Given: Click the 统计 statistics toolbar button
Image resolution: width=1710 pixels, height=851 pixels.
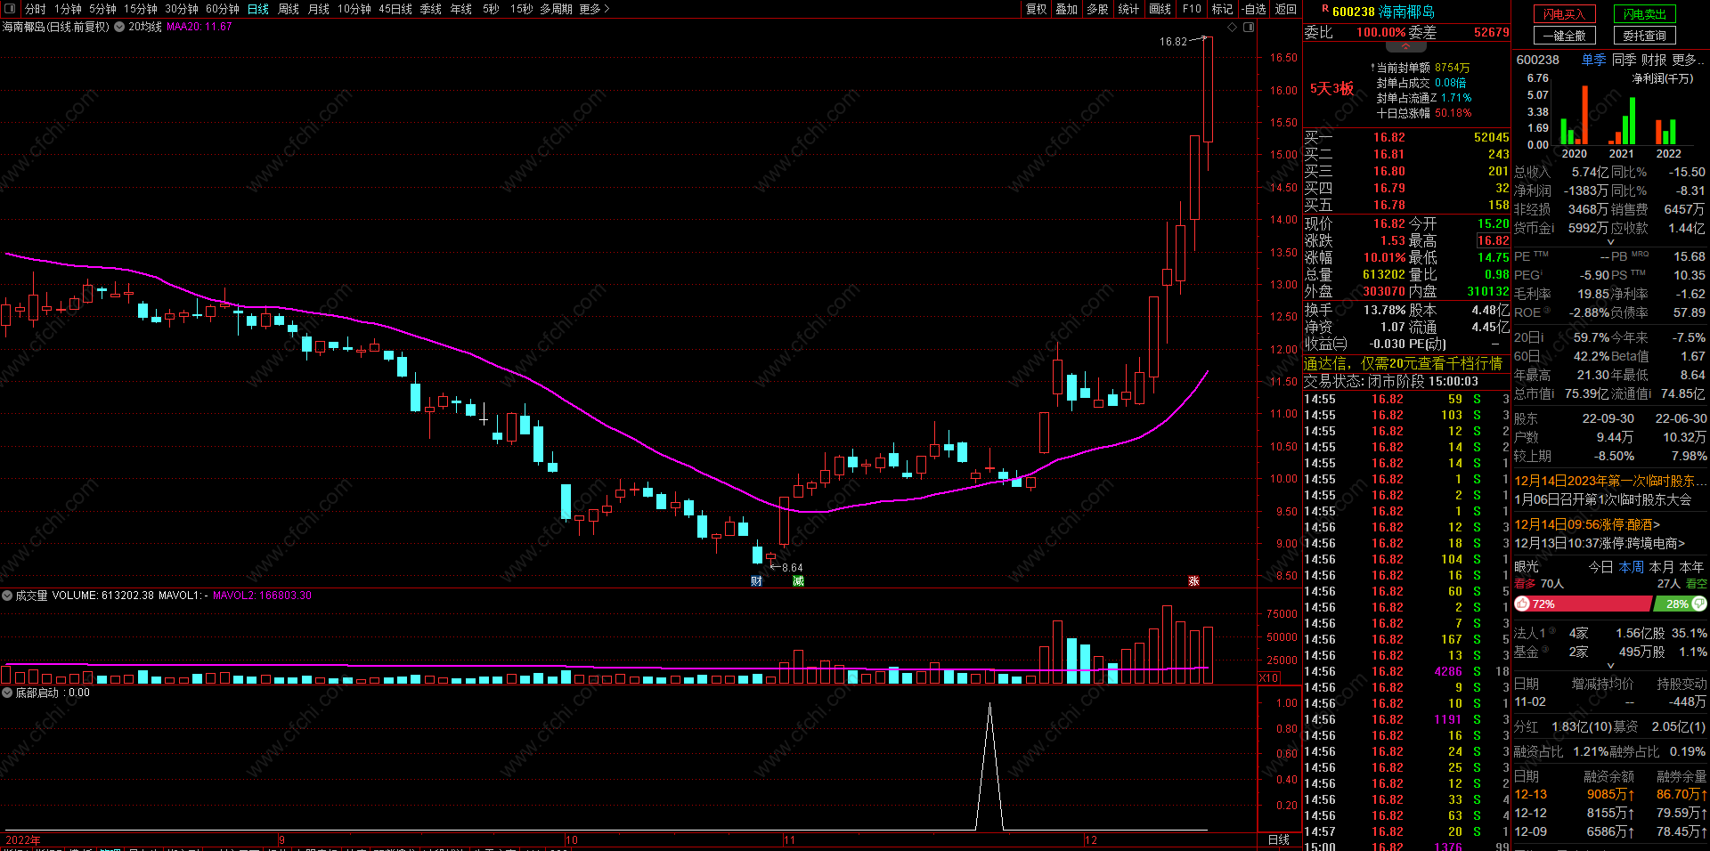Looking at the screenshot, I should 1128,9.
